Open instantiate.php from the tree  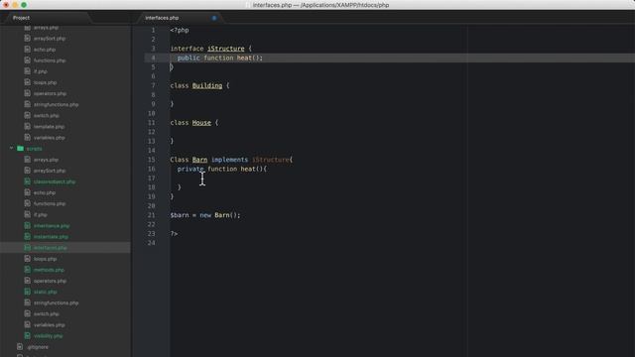(x=51, y=237)
